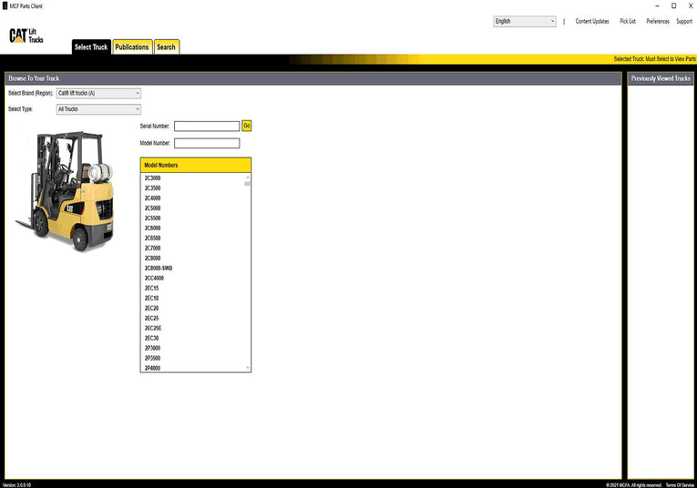
Task: Choose model 2EC25E in Model Numbers
Action: click(x=153, y=328)
